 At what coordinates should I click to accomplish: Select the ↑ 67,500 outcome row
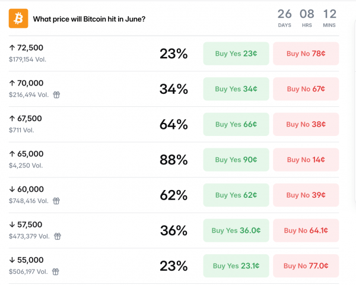(174, 124)
